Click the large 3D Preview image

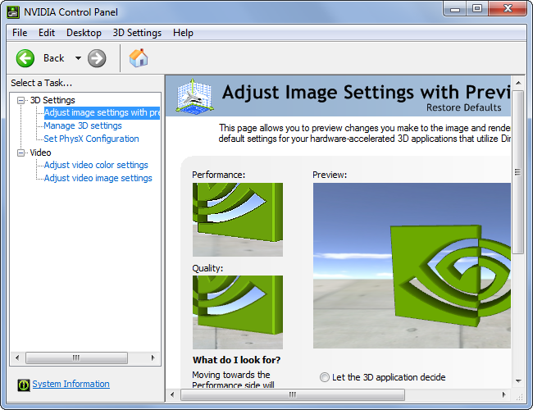click(412, 266)
